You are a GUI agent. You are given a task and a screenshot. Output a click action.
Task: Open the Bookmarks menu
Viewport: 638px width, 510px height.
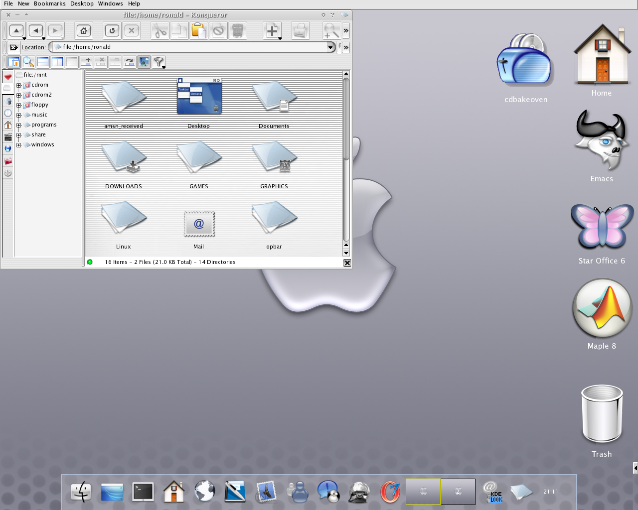pos(50,3)
